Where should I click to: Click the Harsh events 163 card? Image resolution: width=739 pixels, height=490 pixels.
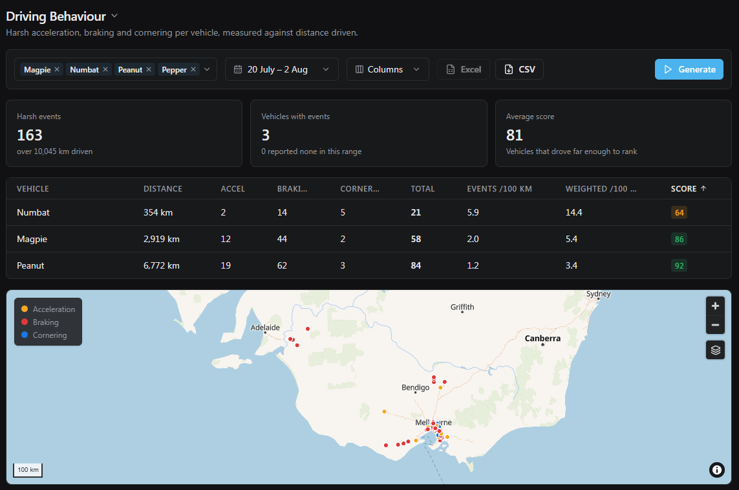point(124,133)
